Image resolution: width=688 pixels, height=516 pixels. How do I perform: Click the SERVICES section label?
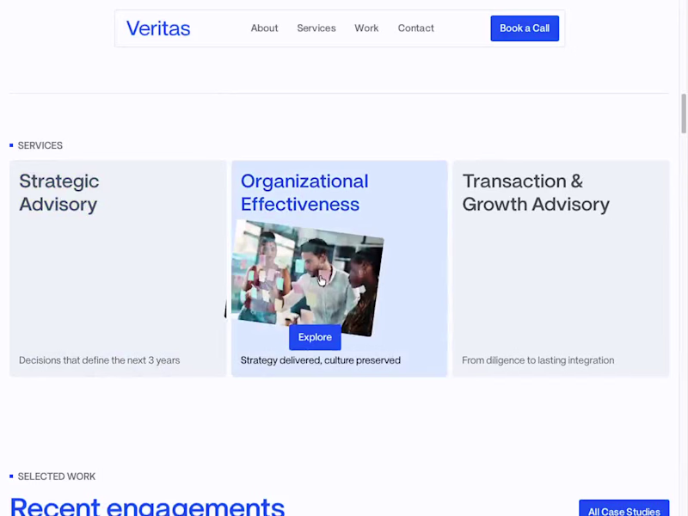coord(40,145)
